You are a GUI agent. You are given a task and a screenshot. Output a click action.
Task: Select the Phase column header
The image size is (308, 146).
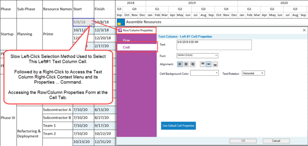click(x=8, y=9)
